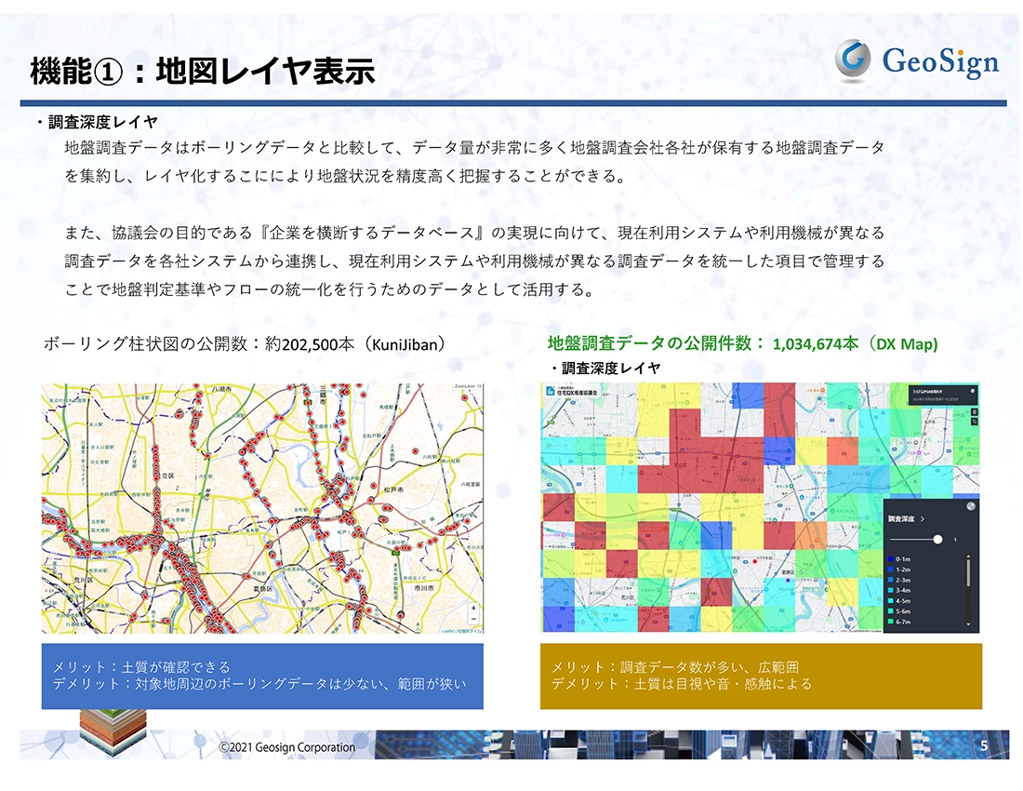Click the legend scrollbar down arrow
The height and width of the screenshot is (791, 1023).
tap(968, 624)
